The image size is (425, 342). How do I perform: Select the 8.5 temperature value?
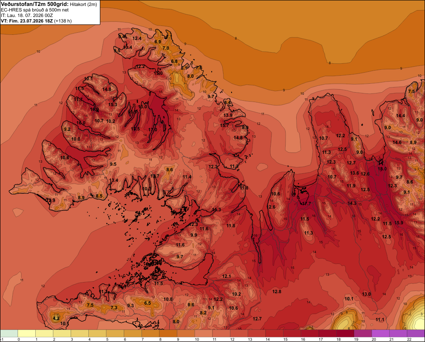coord(99,196)
